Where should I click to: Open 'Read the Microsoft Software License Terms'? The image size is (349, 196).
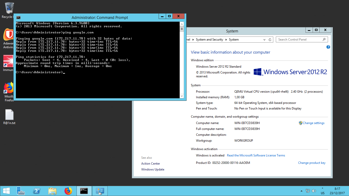click(256, 155)
